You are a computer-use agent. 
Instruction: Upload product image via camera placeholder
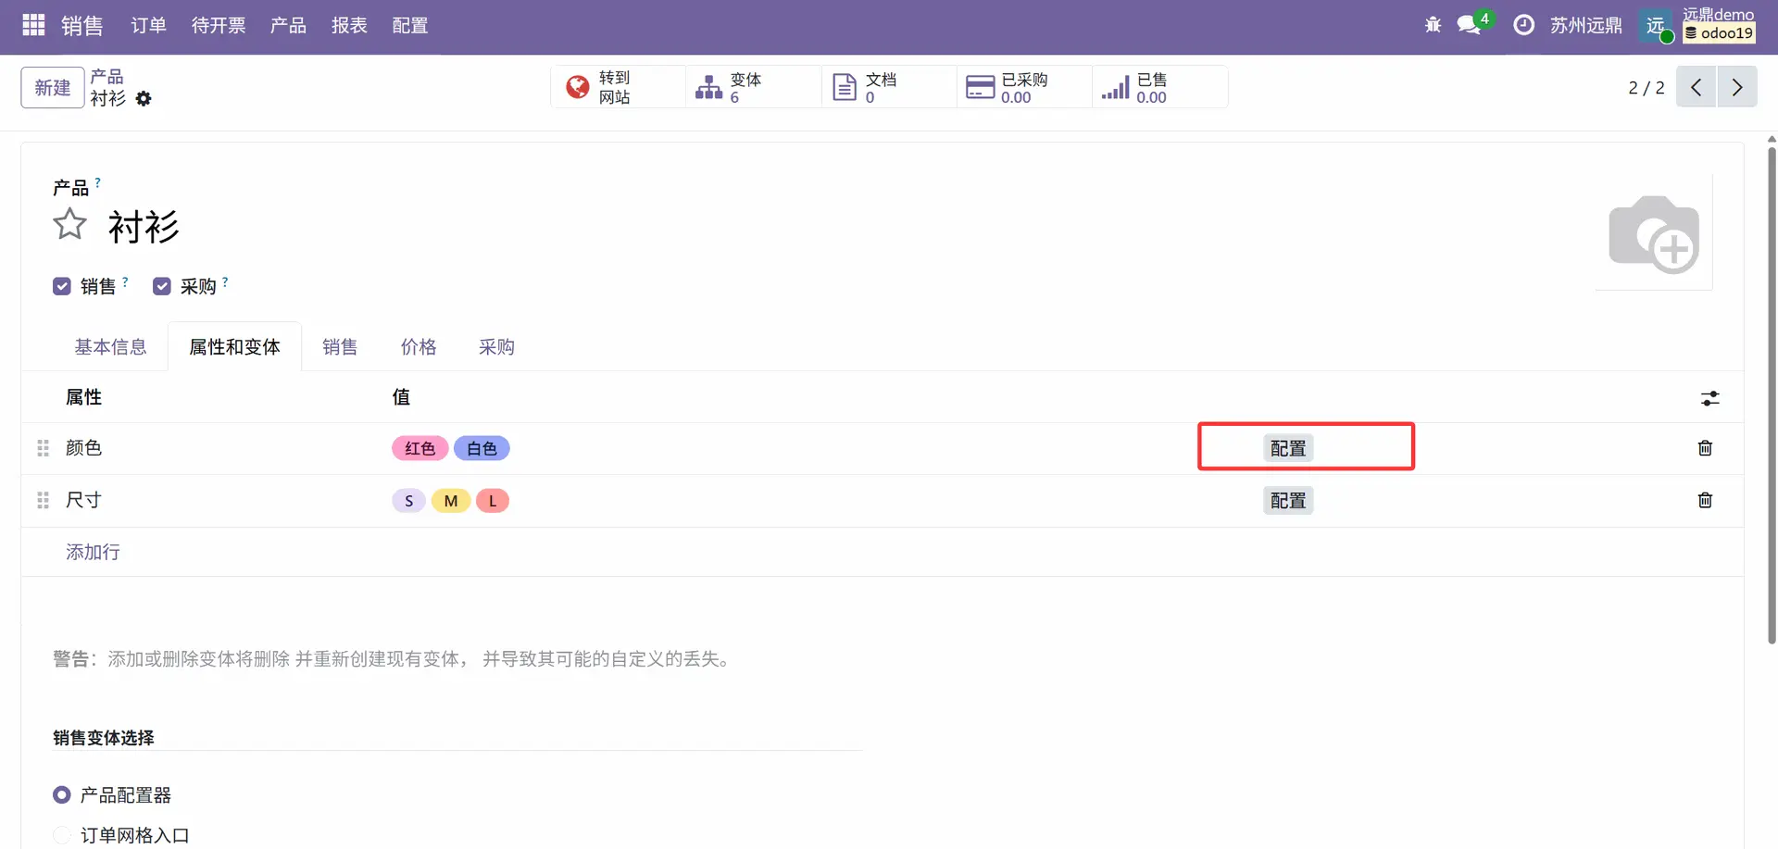(1654, 233)
